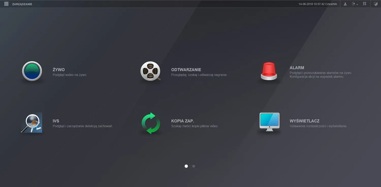Image resolution: width=381 pixels, height=187 pixels.
Task: Click the WYŚWIETLACZ heading text
Action: point(304,121)
